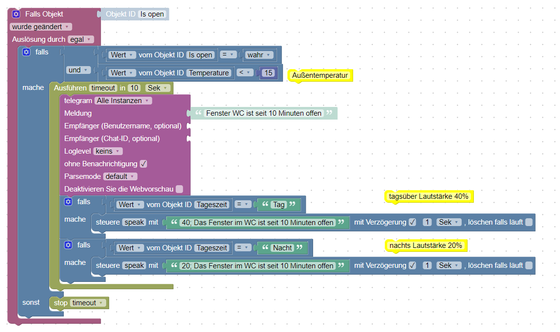Select speak object in 40% steuere block
The height and width of the screenshot is (332, 560).
(x=134, y=222)
